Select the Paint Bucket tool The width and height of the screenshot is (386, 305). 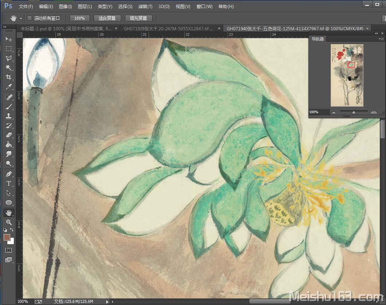[x=9, y=144]
